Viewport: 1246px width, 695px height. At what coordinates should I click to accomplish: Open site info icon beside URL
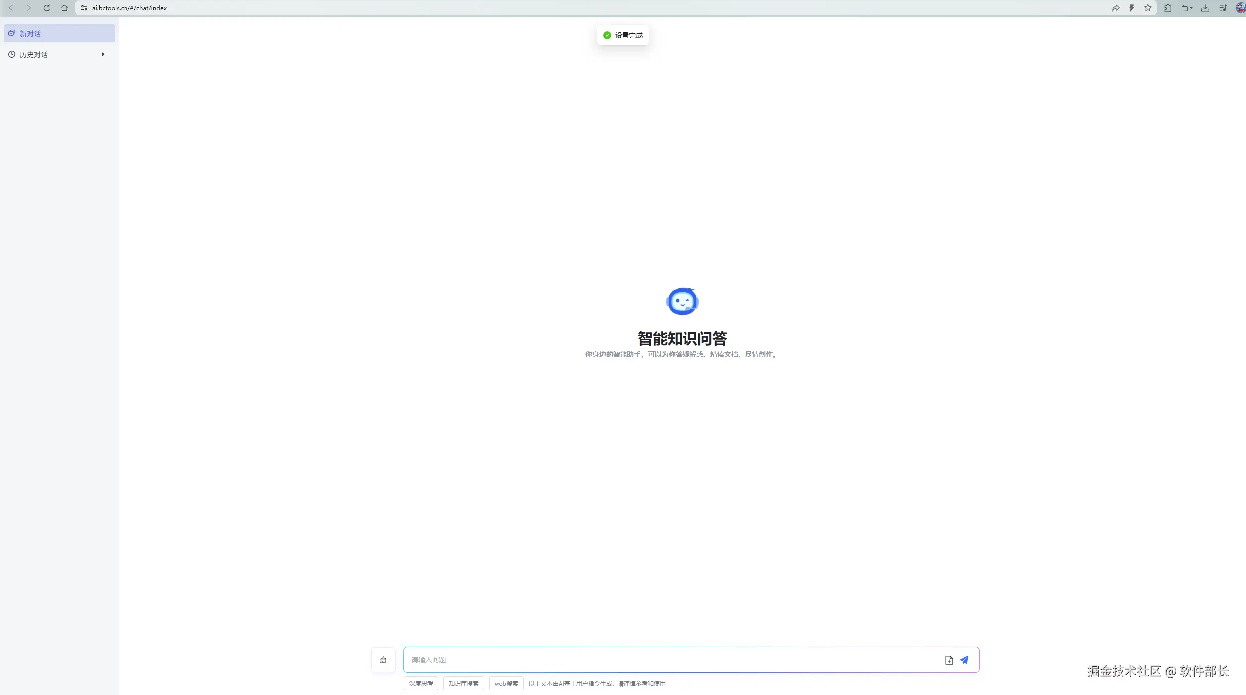[84, 8]
